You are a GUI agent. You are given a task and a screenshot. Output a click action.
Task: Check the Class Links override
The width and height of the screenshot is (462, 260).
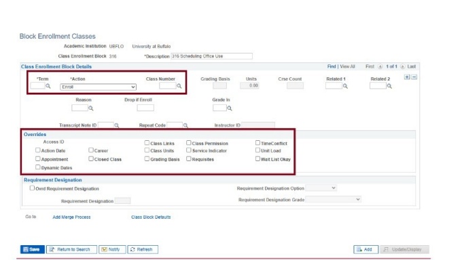click(x=147, y=143)
